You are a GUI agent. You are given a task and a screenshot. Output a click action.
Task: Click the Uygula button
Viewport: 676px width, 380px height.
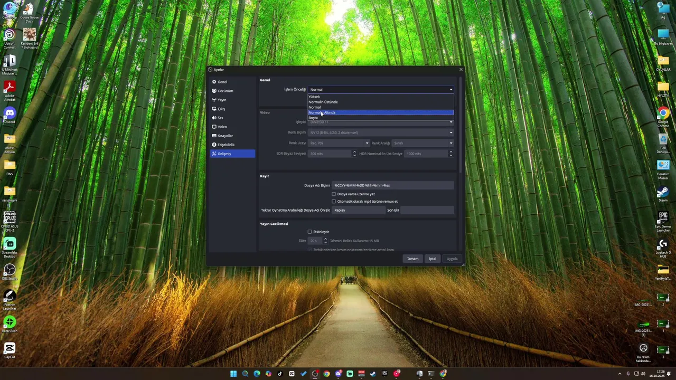pyautogui.click(x=452, y=259)
